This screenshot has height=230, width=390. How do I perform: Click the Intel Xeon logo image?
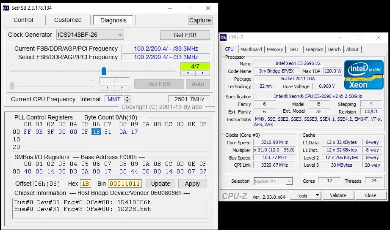pyautogui.click(x=364, y=75)
